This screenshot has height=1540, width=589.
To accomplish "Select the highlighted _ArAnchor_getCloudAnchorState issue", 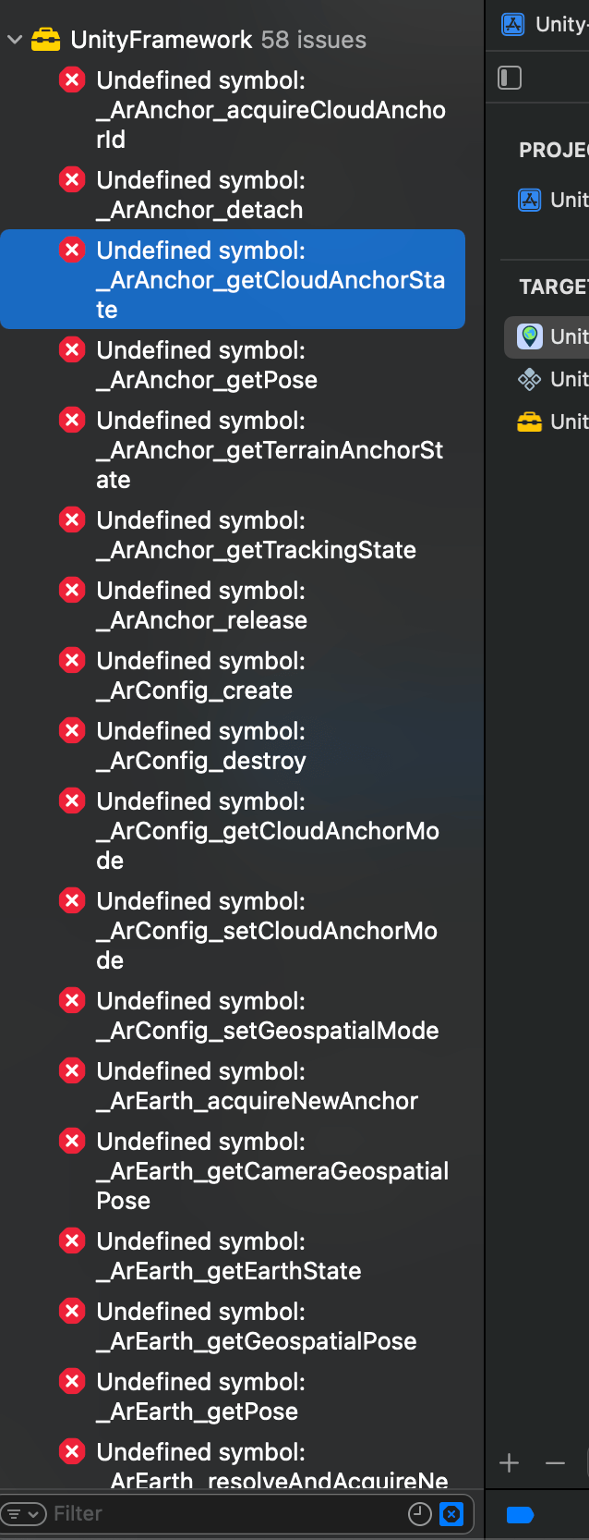I will pos(231,279).
